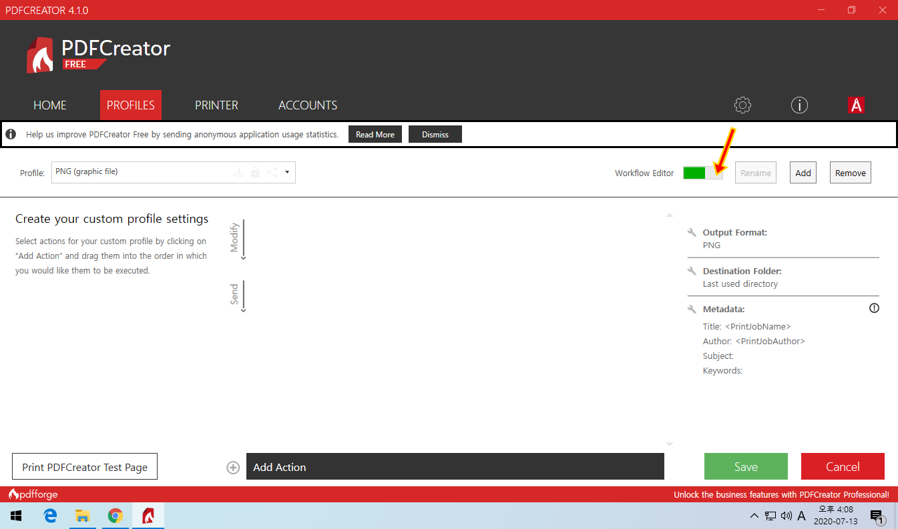Image resolution: width=898 pixels, height=529 pixels.
Task: Expand the Profile dropdown arrow
Action: coord(286,172)
